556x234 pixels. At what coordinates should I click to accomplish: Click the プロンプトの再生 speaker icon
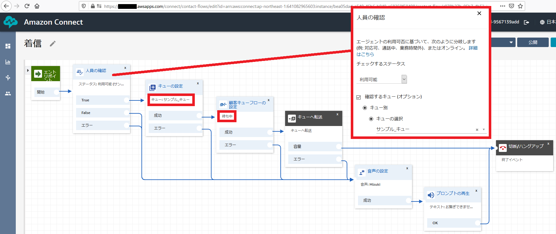pyautogui.click(x=431, y=195)
